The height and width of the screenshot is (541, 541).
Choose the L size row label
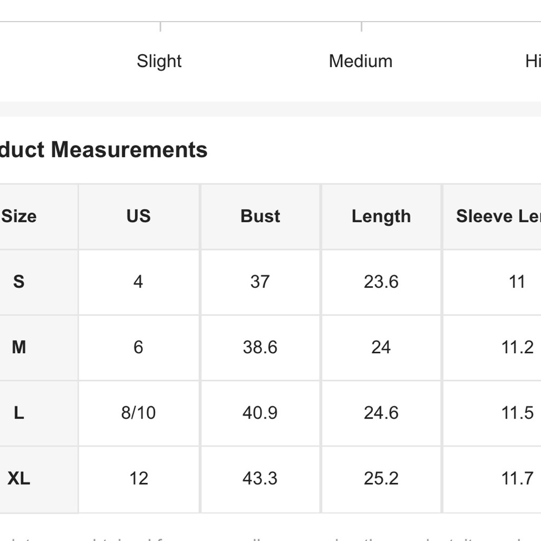pos(19,413)
